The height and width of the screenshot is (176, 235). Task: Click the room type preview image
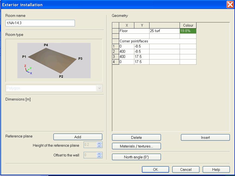(54, 61)
